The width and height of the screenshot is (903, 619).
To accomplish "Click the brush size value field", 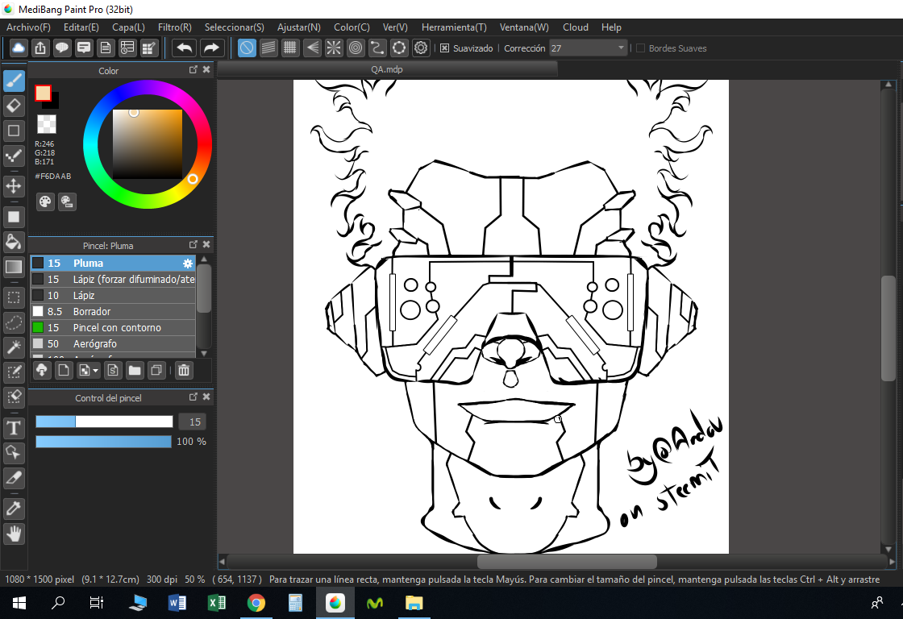I will tap(193, 422).
